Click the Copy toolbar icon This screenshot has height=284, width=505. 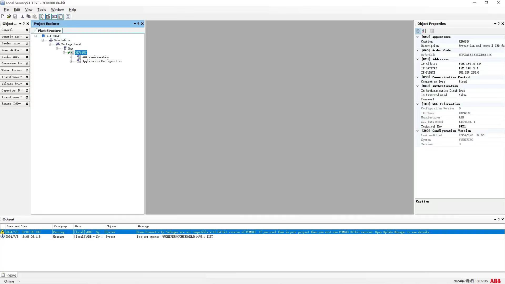click(x=29, y=16)
